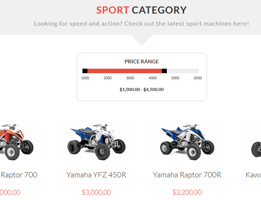This screenshot has height=200, width=261.
Task: Open the Yamaha Raptor 700R product image
Action: tap(187, 142)
